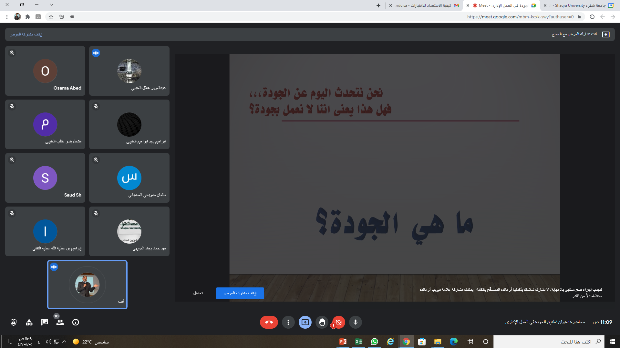Toggle the camera on from red camera button

click(338, 322)
